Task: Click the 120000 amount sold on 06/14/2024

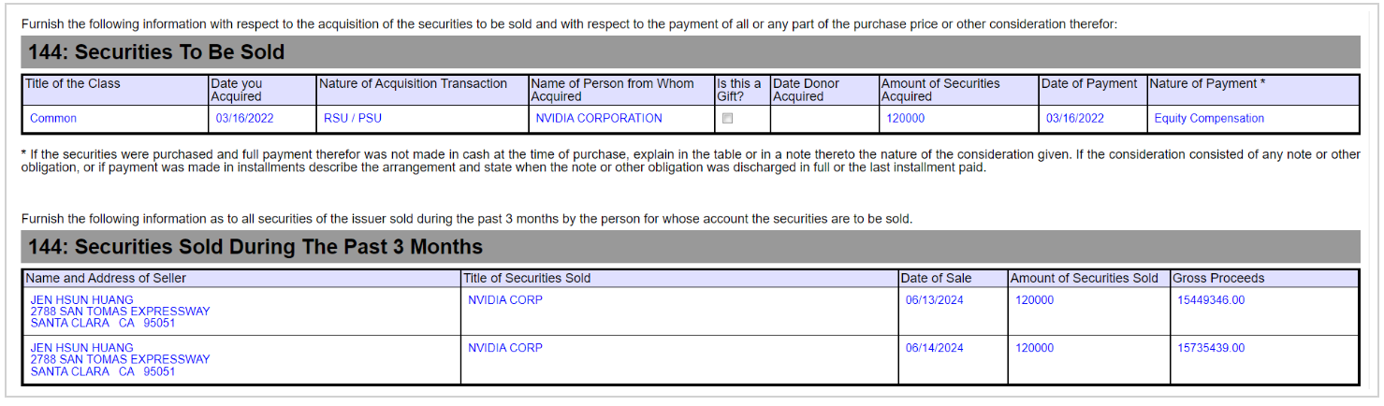Action: tap(1034, 348)
